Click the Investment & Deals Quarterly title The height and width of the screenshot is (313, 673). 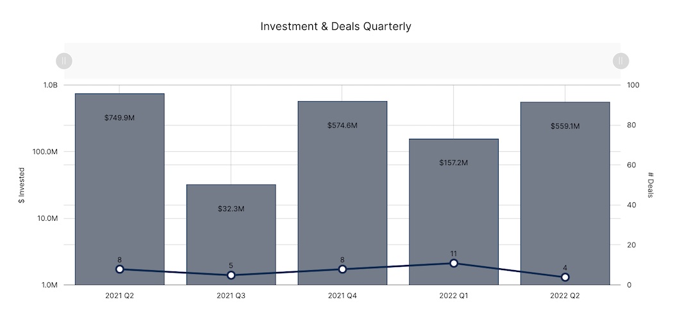[x=336, y=27]
